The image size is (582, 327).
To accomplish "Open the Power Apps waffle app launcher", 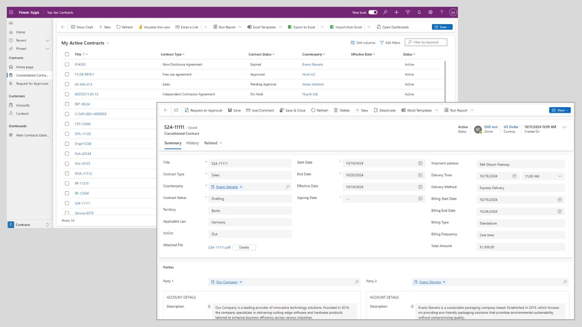I will (11, 12).
